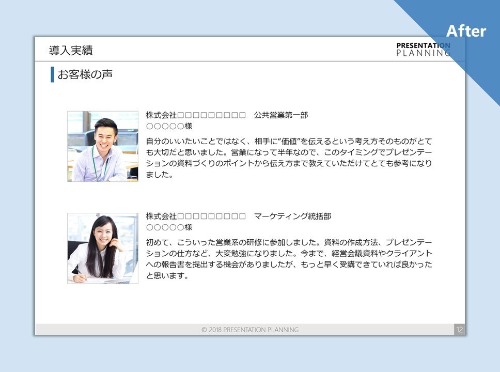
Task: Click the smiling man's portrait photo
Action: 103,146
